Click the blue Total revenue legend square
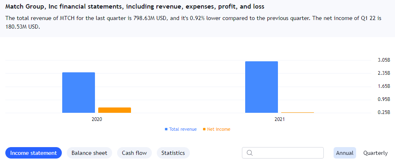Screen dimensions: 395x161 166,129
